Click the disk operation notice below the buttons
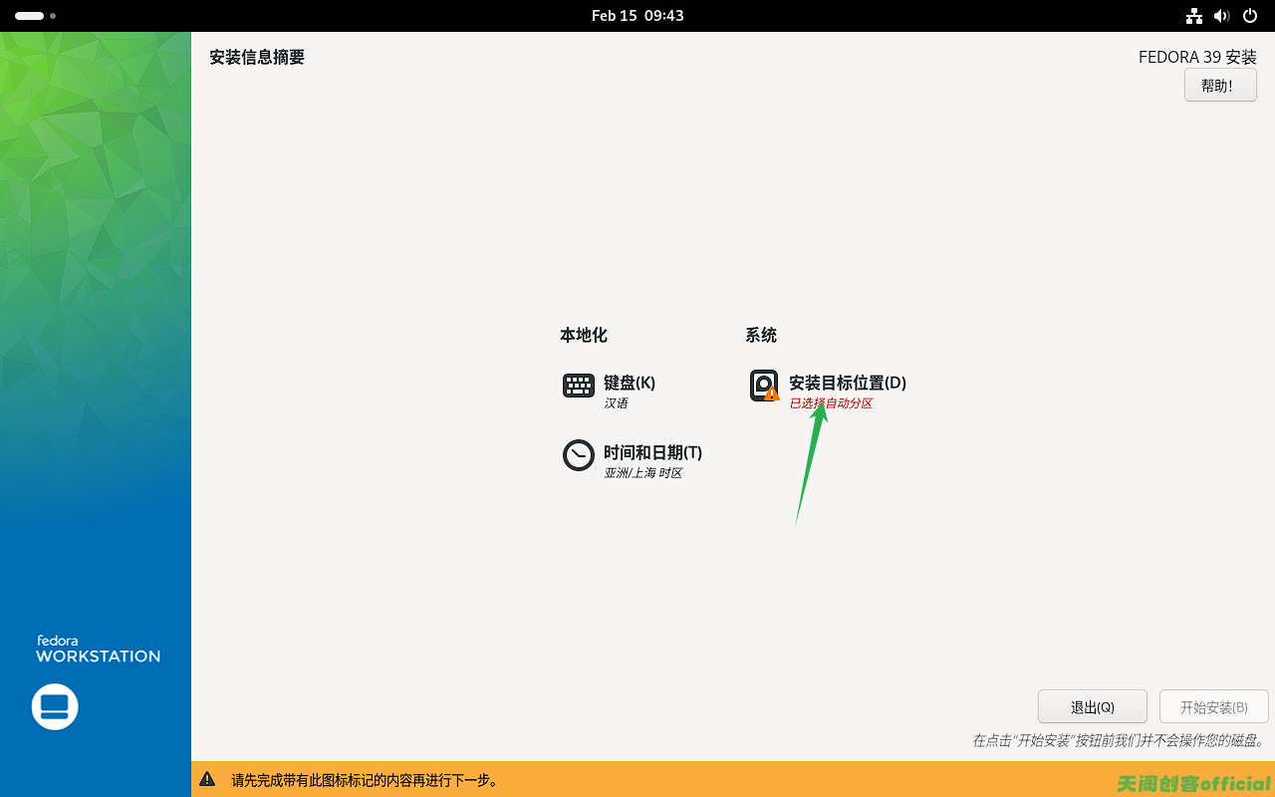Image resolution: width=1275 pixels, height=797 pixels. tap(1119, 741)
